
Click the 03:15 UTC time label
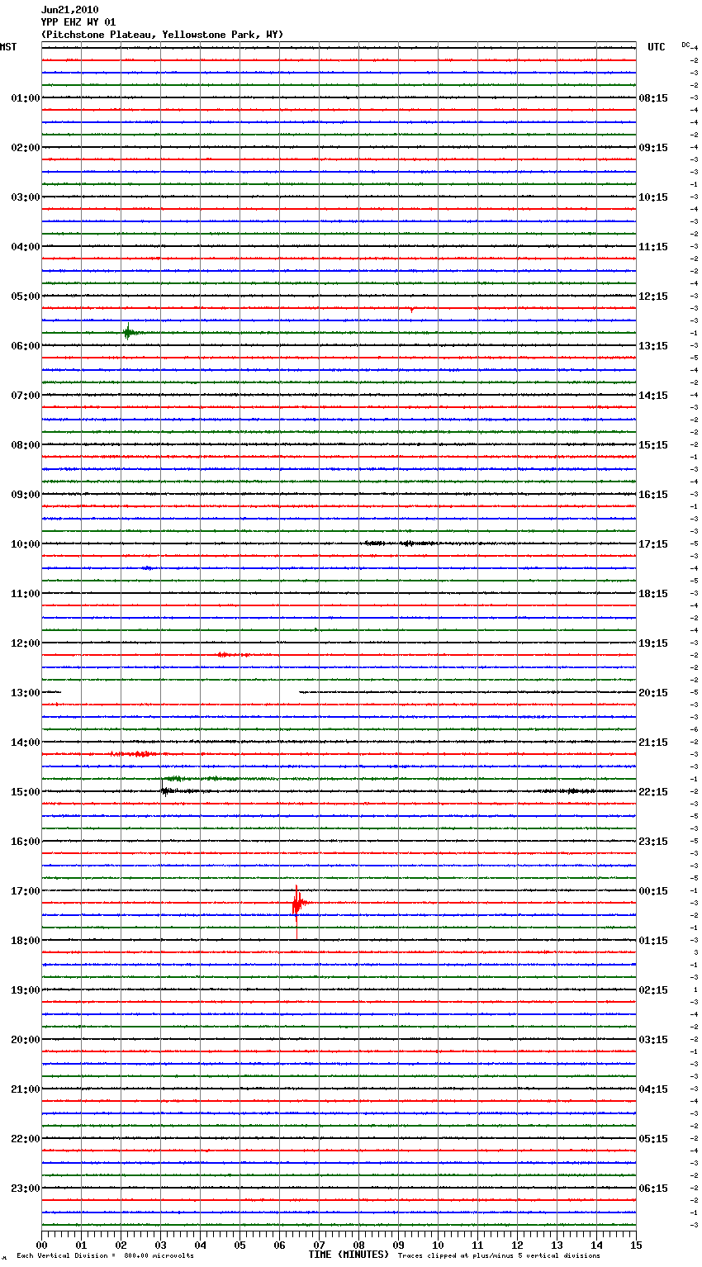click(x=653, y=1040)
